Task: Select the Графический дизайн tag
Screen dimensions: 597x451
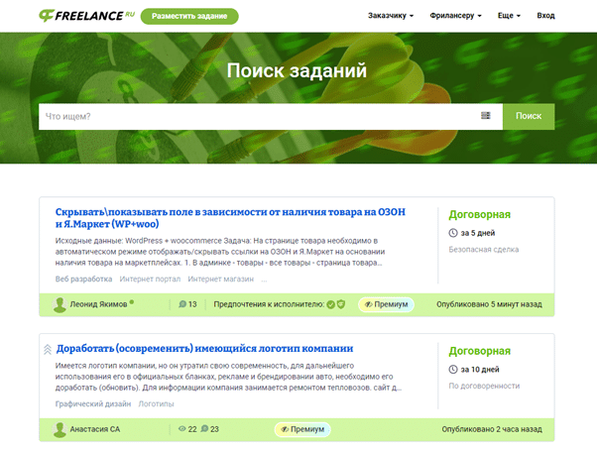Action: pos(93,403)
